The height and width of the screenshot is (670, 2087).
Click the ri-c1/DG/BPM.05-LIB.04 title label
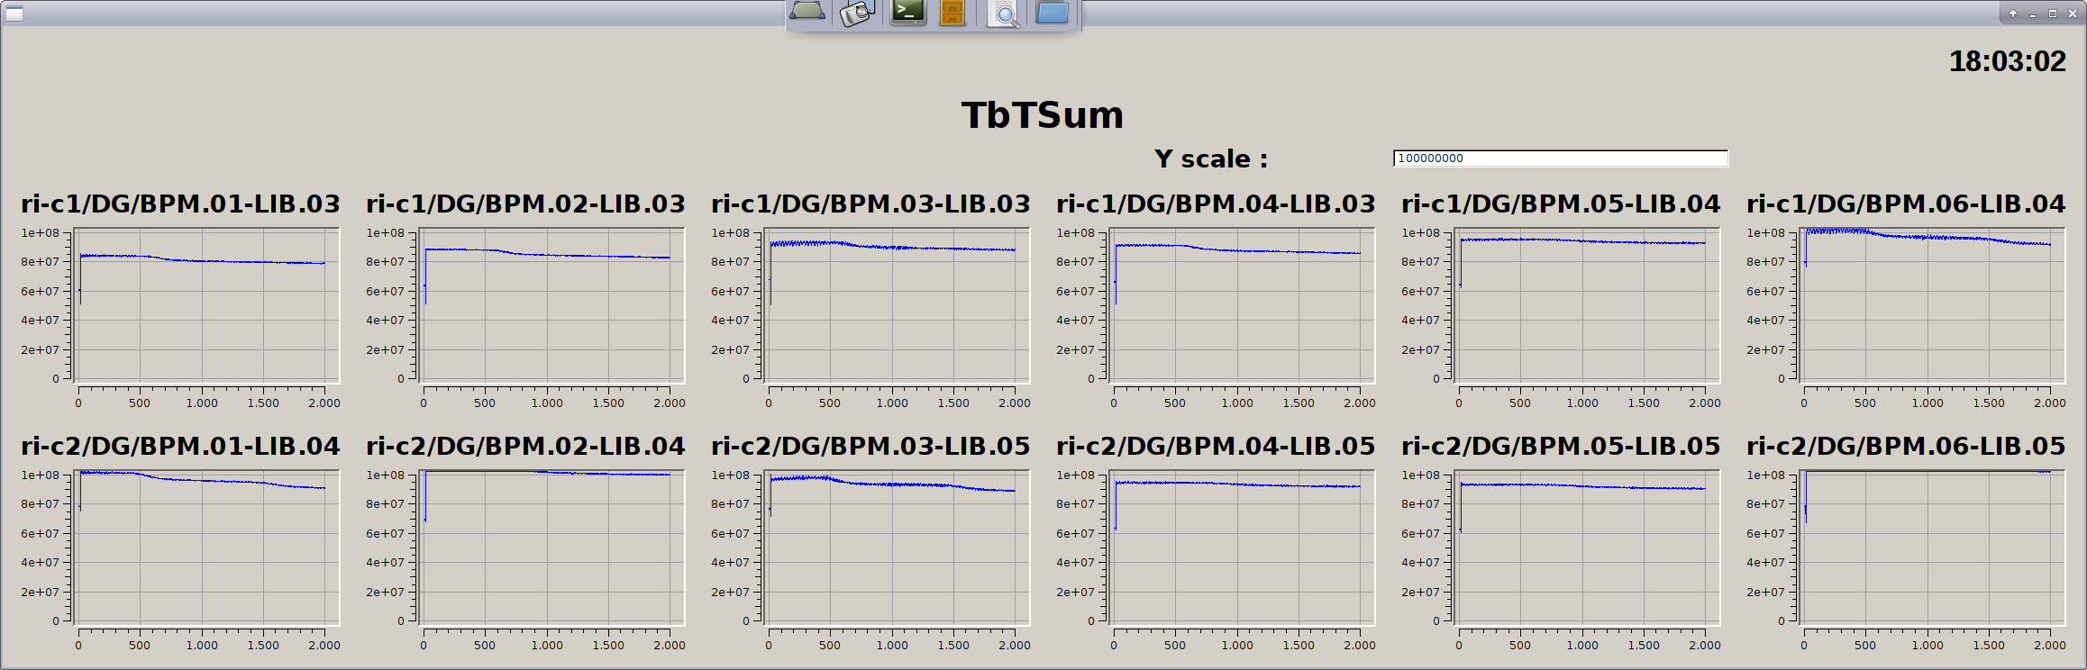(x=1561, y=204)
